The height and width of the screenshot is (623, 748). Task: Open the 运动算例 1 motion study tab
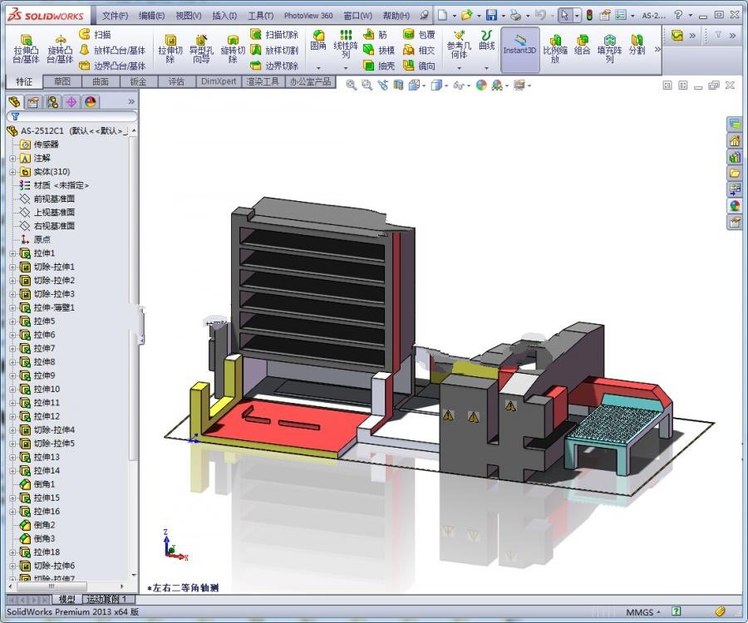click(x=108, y=599)
